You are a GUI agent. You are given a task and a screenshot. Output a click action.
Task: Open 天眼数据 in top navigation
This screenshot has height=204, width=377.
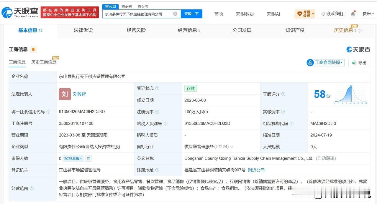[245, 14]
